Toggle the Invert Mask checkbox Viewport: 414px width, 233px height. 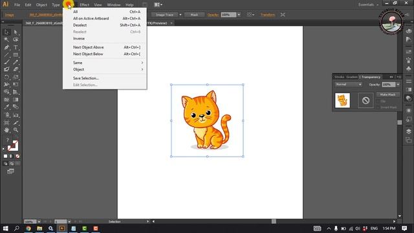(x=378, y=107)
